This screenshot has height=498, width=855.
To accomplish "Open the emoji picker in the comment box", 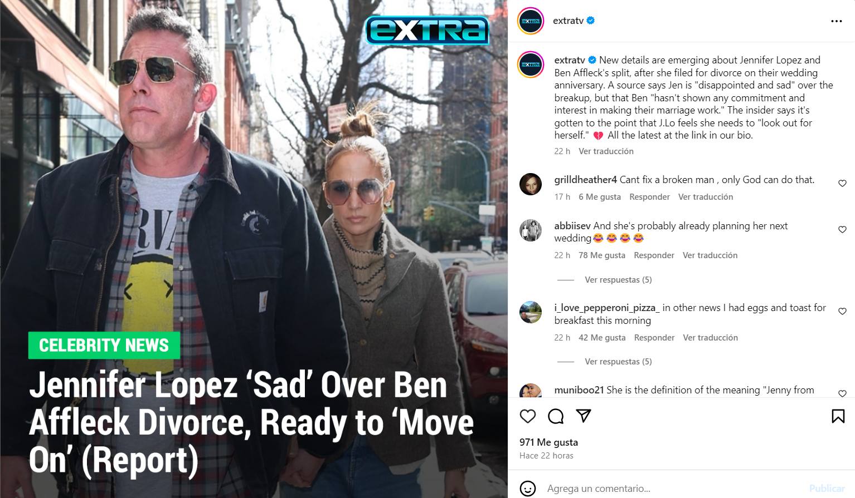I will tap(527, 489).
